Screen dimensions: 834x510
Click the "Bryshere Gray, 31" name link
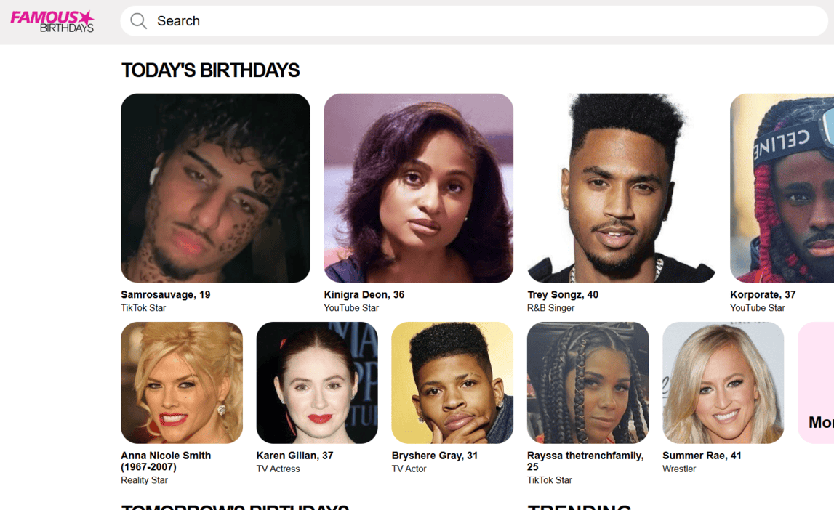coord(435,456)
